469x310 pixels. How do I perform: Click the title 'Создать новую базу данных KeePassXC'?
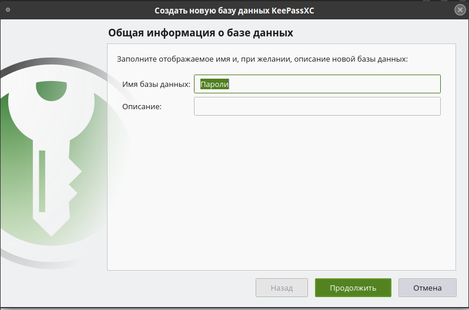234,11
